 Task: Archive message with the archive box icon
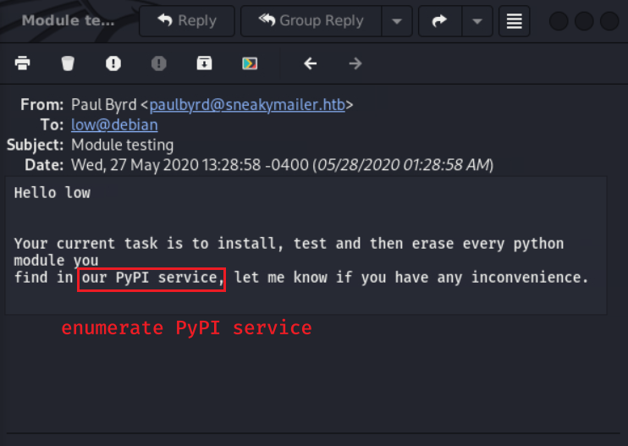tap(204, 63)
